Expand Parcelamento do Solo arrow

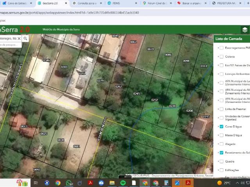pyautogui.click(x=218, y=153)
